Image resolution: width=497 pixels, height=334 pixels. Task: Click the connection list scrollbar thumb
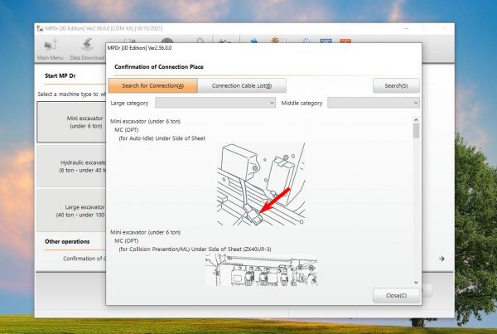[416, 131]
